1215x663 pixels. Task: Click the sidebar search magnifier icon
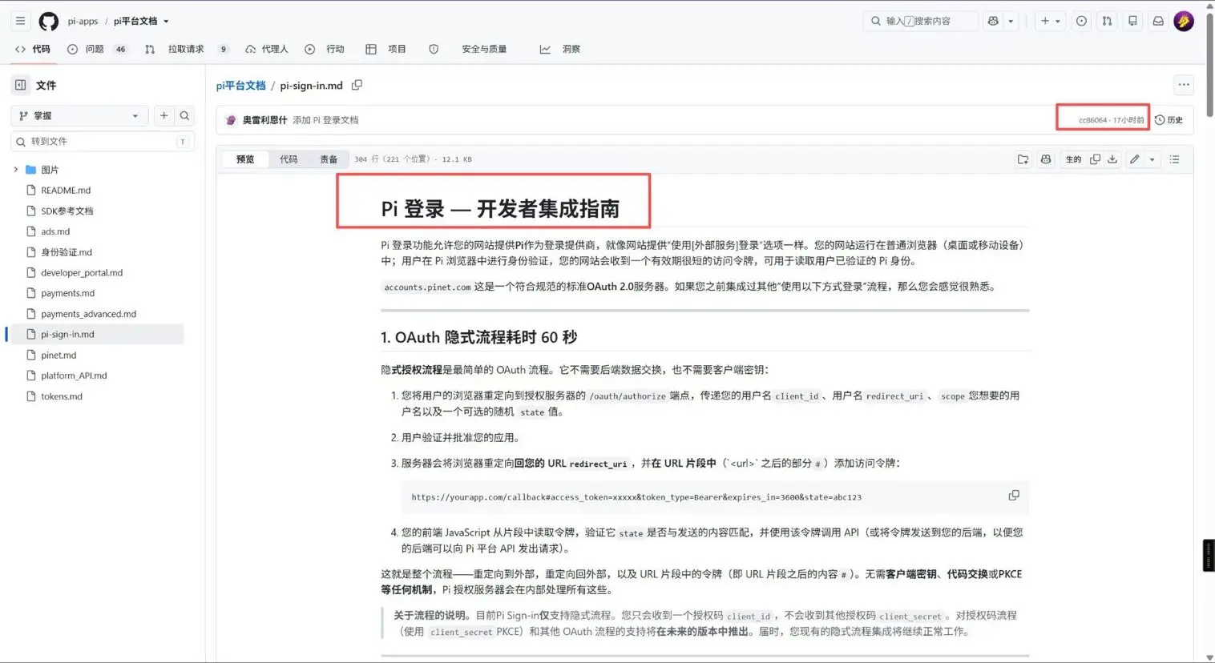pyautogui.click(x=184, y=116)
